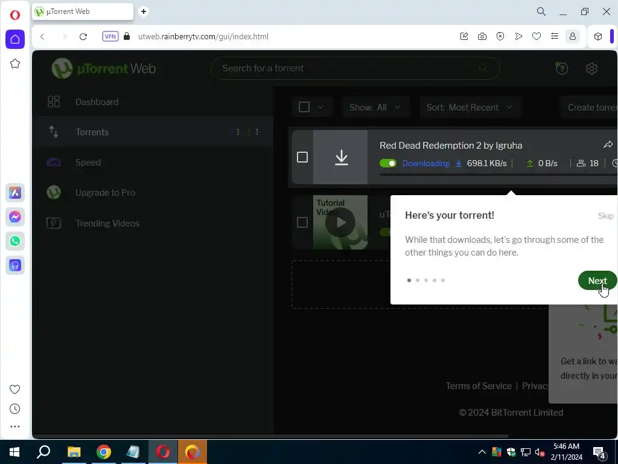The width and height of the screenshot is (618, 464).
Task: Select the second tour progress dot
Action: click(418, 280)
